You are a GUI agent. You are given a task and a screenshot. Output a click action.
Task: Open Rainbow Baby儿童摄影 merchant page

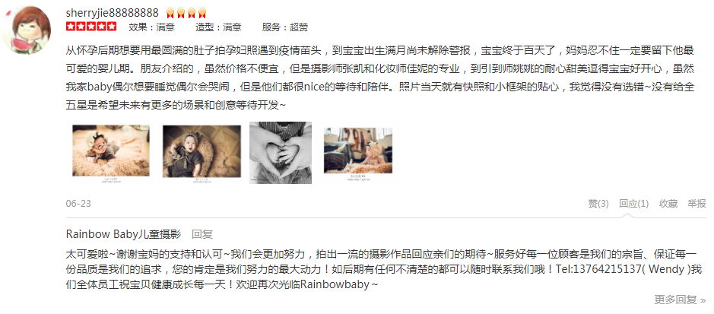click(x=123, y=234)
